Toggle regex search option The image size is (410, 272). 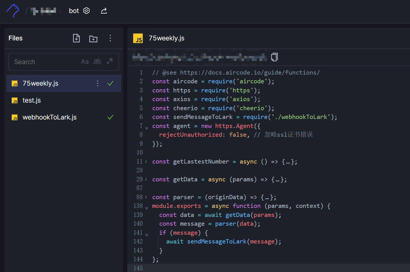pos(110,61)
